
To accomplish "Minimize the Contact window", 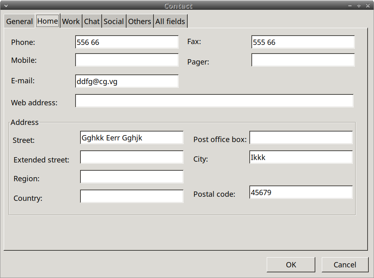I will coord(350,6).
